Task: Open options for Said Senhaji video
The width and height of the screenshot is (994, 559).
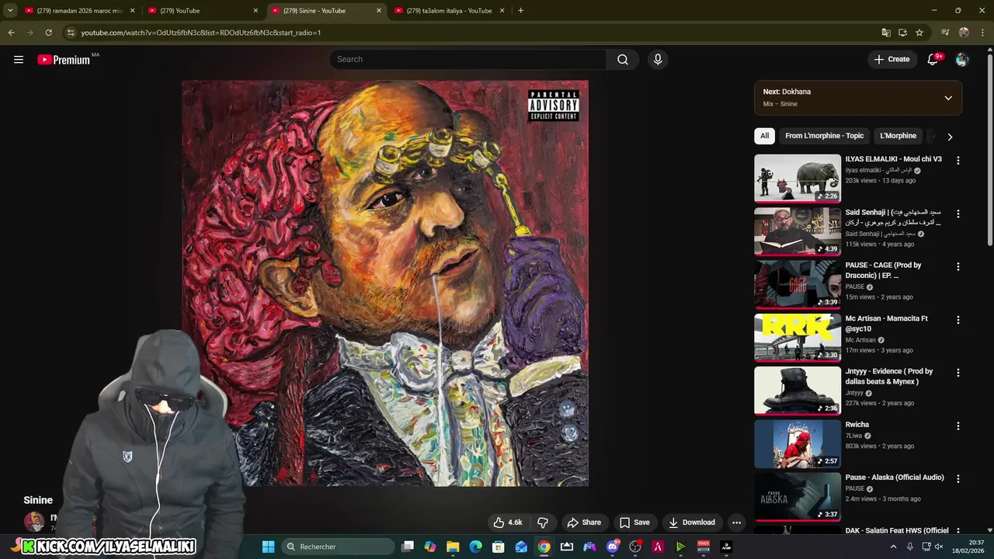Action: [x=958, y=214]
